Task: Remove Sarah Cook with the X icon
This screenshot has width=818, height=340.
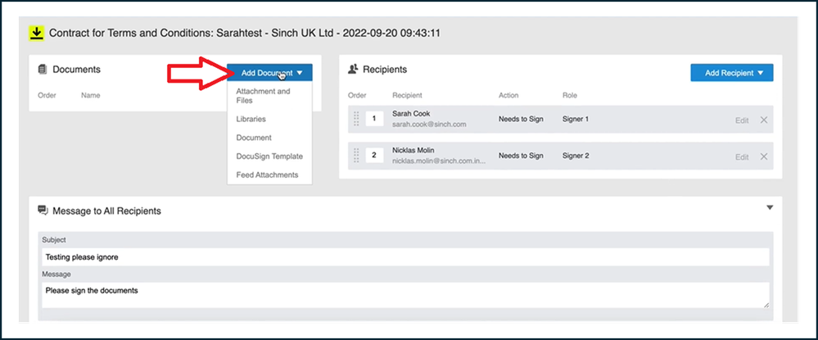Action: click(x=764, y=120)
